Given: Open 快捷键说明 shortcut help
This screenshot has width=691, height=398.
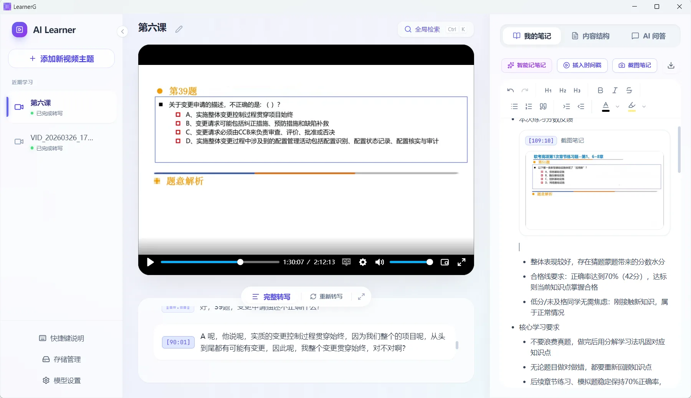Looking at the screenshot, I should click(x=61, y=338).
